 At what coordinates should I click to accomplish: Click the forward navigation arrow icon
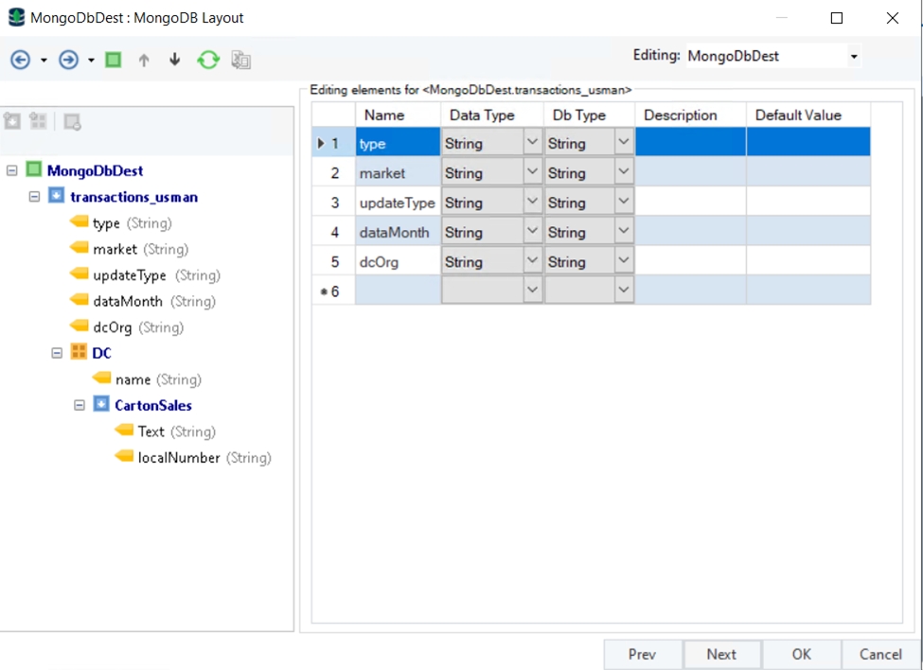click(x=68, y=60)
